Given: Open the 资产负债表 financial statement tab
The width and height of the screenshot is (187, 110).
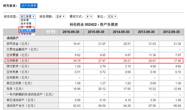Looking at the screenshot, I should [29, 6].
